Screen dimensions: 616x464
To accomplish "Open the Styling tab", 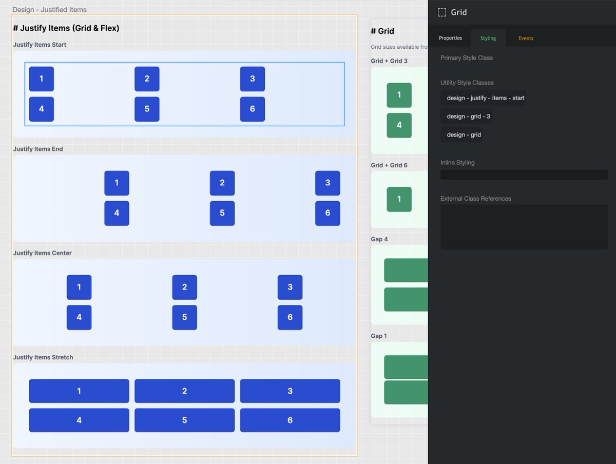I will 488,38.
